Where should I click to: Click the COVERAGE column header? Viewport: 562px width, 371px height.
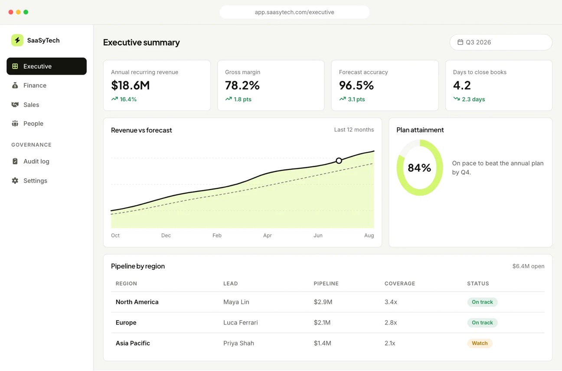pyautogui.click(x=400, y=284)
